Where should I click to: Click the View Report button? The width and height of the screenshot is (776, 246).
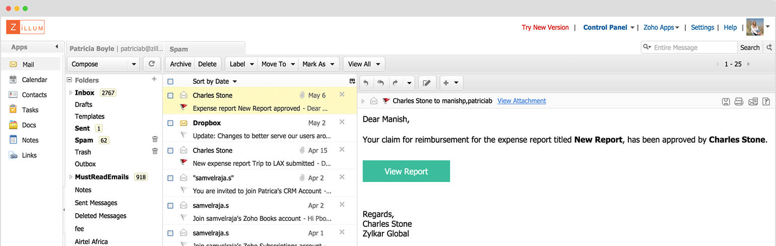(406, 171)
